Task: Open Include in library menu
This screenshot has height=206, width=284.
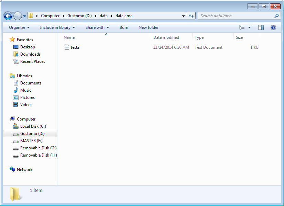Action: click(x=57, y=27)
